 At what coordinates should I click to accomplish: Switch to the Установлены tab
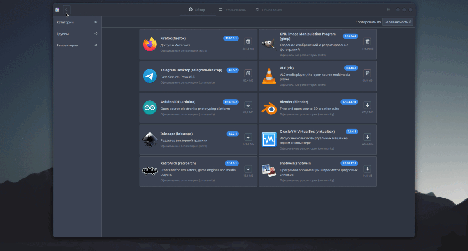(233, 10)
